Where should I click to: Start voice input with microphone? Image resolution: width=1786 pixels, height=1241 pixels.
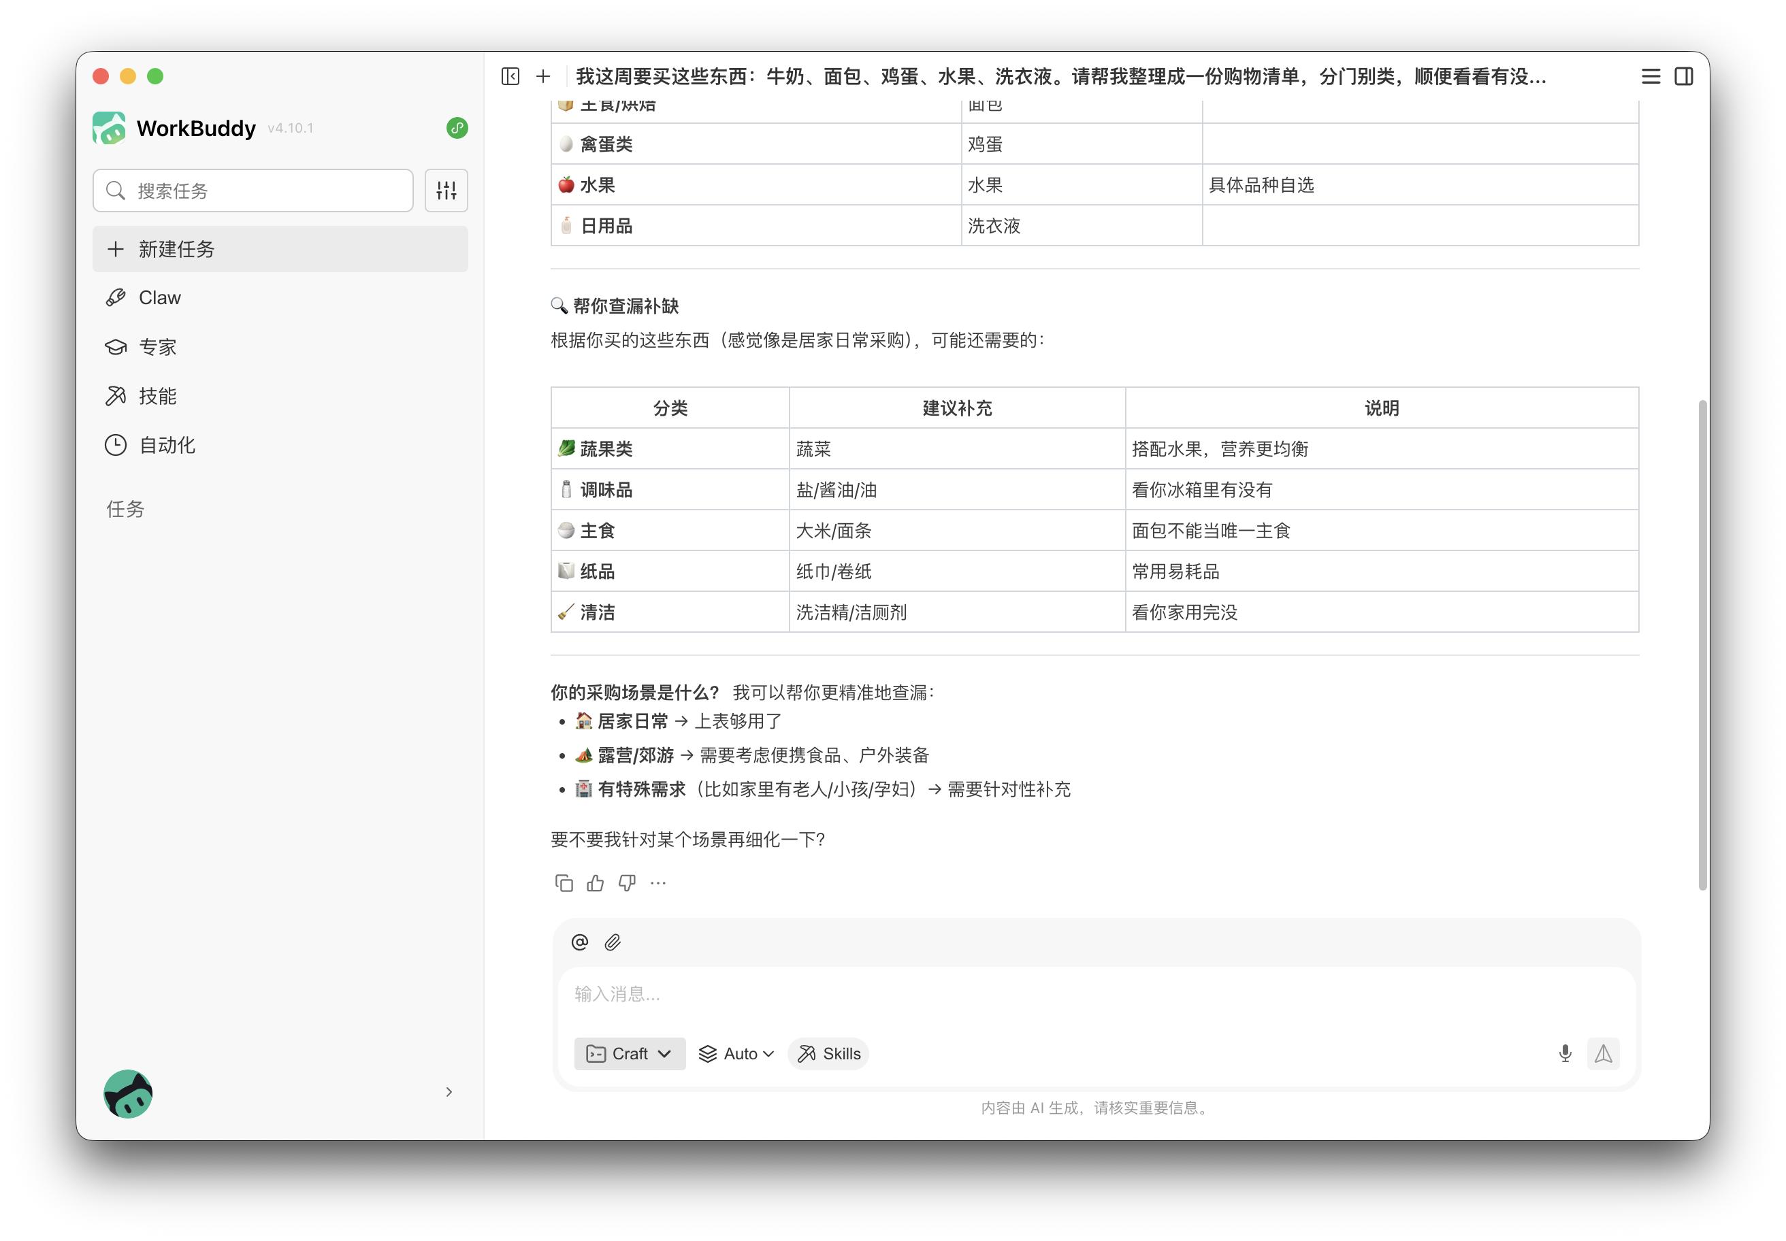1565,1054
